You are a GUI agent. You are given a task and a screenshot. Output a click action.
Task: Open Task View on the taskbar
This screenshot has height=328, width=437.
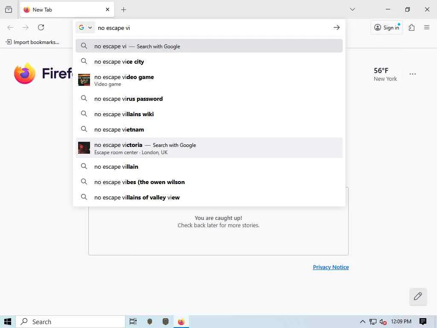pyautogui.click(x=133, y=322)
